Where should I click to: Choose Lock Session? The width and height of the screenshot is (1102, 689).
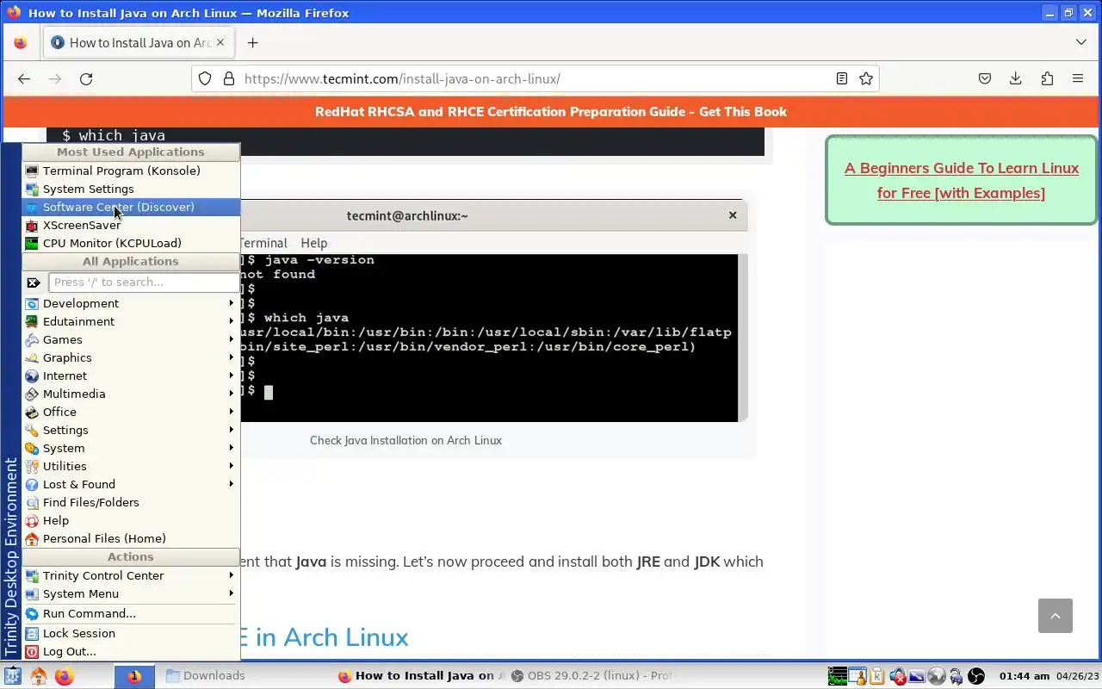tap(131, 633)
